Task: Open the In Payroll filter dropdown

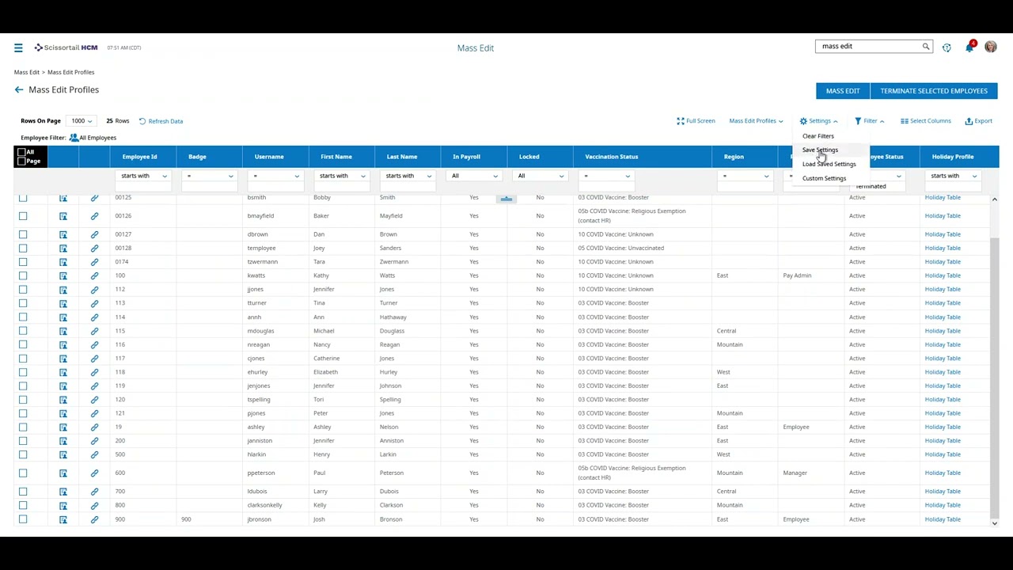Action: 474,176
